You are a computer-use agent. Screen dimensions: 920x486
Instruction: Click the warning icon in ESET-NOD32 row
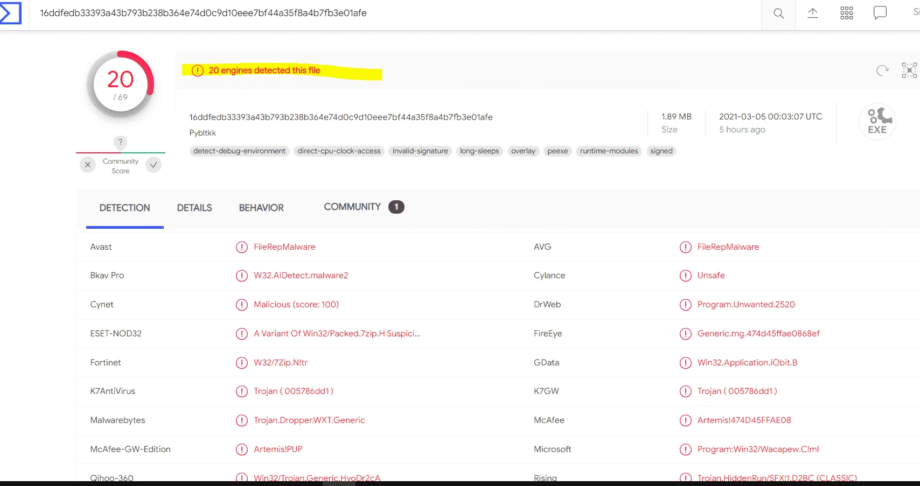tap(242, 334)
